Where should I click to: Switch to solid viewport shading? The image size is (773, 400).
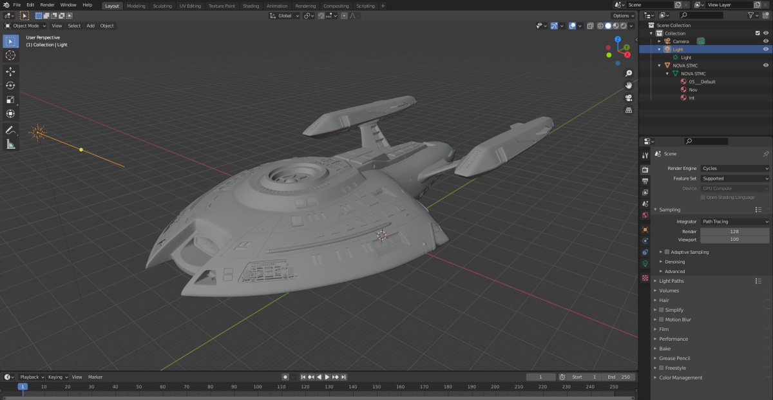607,26
